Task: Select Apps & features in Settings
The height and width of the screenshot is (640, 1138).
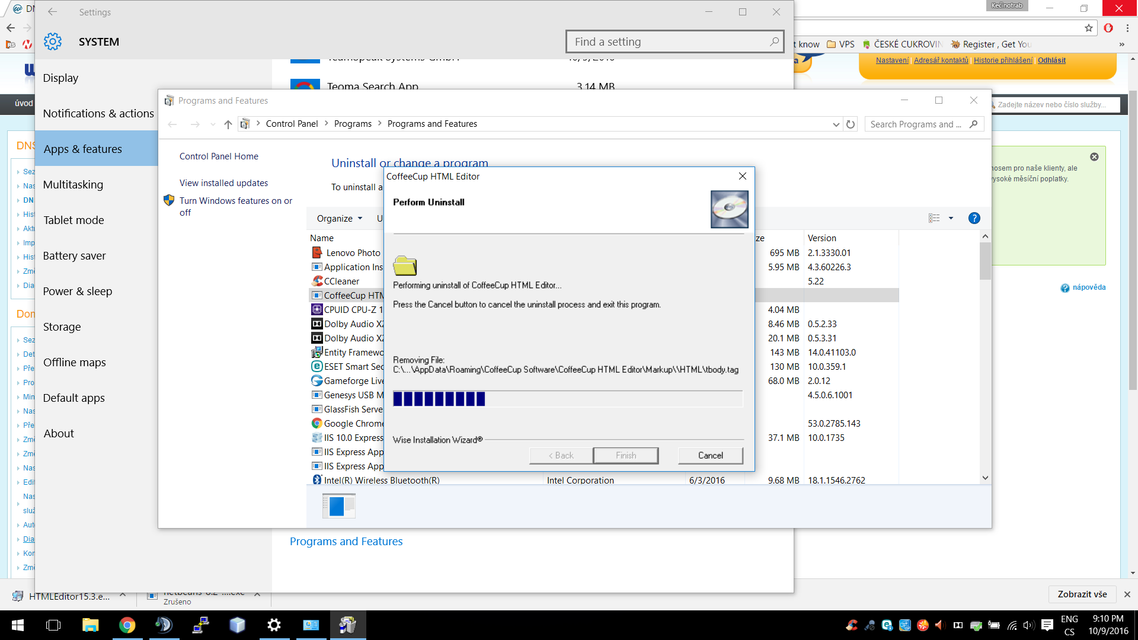Action: (x=97, y=149)
